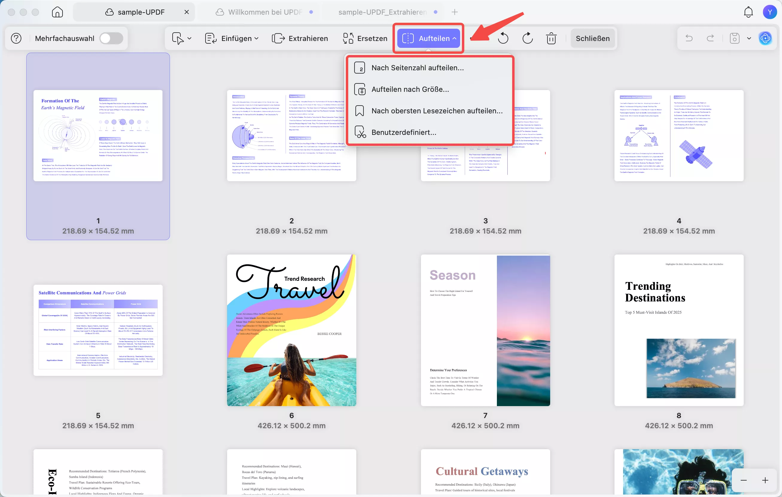Click the Extrahieren button

coord(300,38)
